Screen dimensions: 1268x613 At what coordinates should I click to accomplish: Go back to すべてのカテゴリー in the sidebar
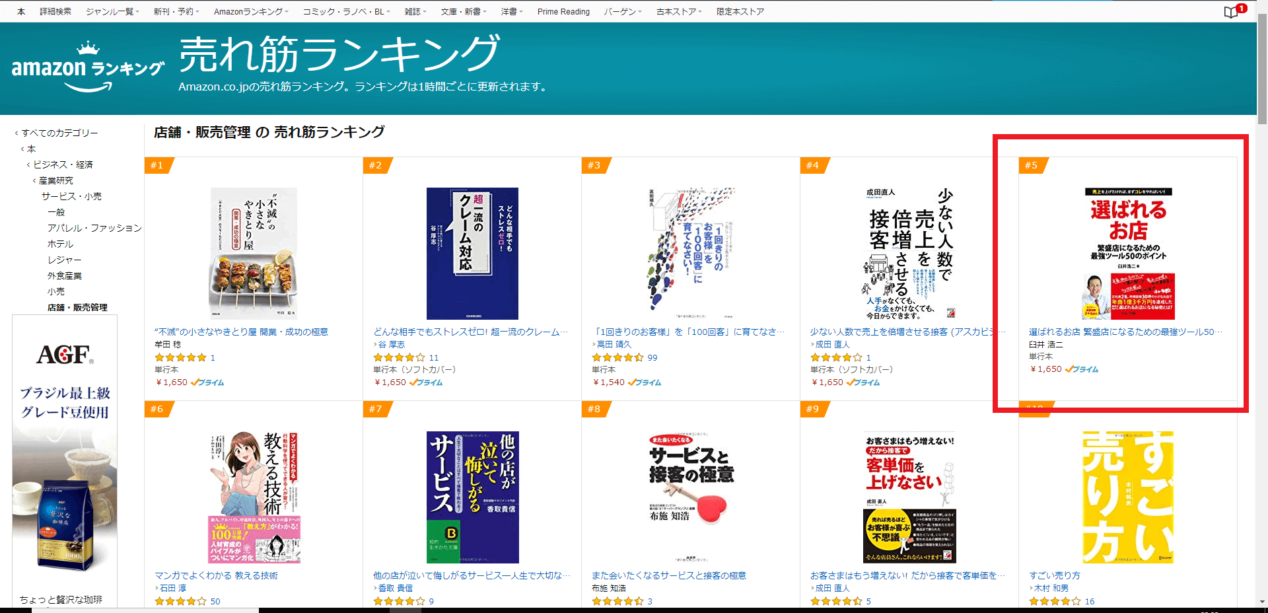coord(59,133)
